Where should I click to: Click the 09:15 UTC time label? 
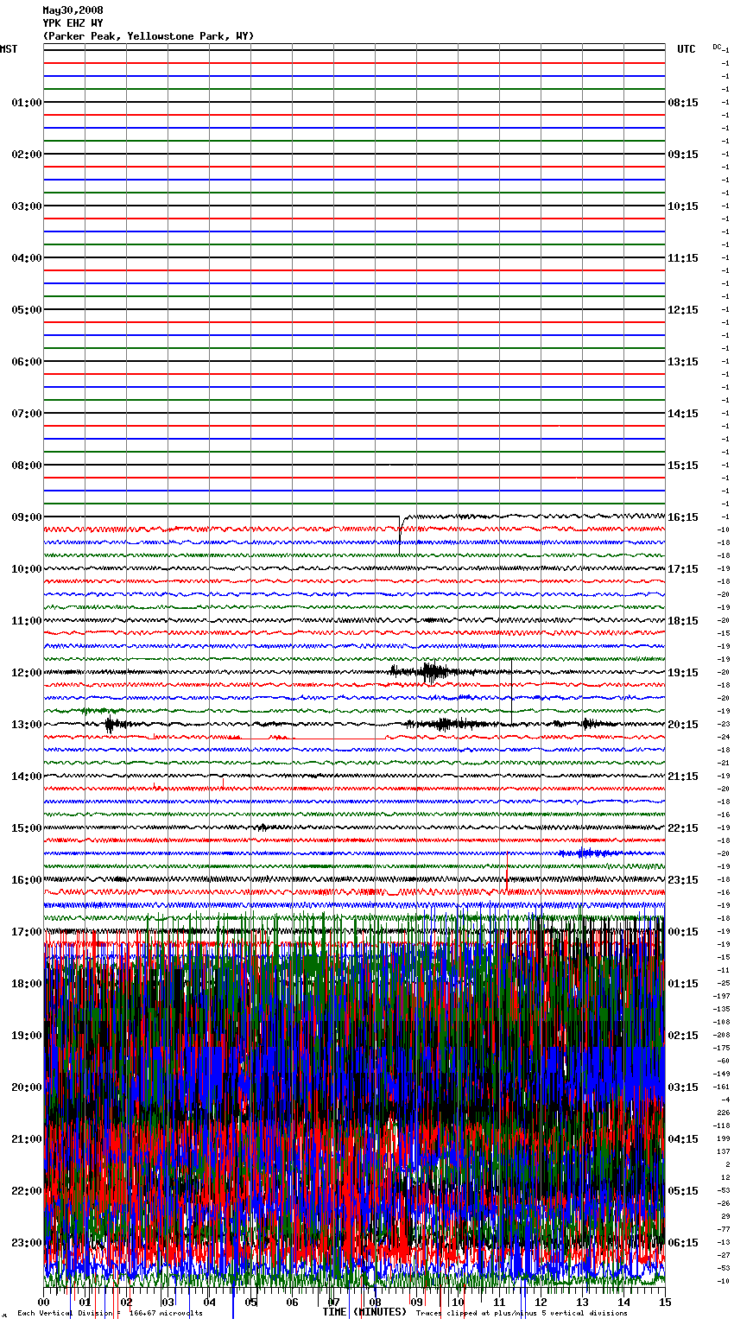click(x=683, y=155)
